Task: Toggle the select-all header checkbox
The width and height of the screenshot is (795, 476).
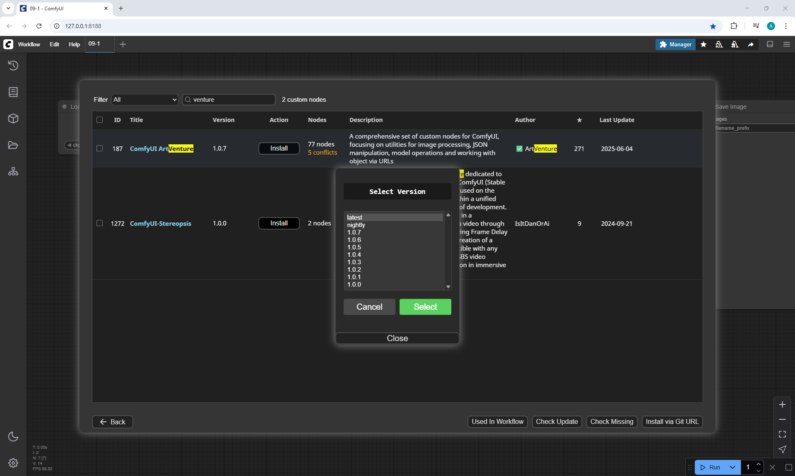Action: 99,120
